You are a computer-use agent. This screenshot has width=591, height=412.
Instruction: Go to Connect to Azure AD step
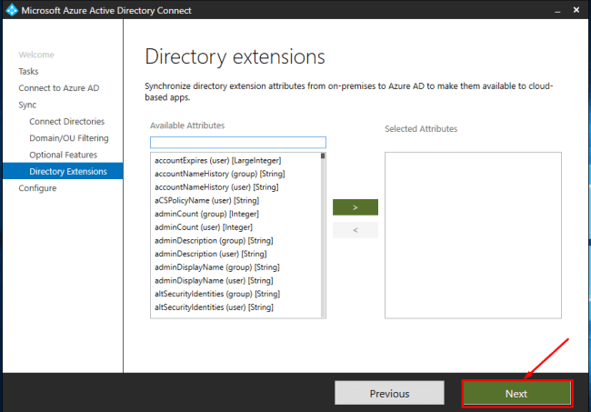coord(59,88)
